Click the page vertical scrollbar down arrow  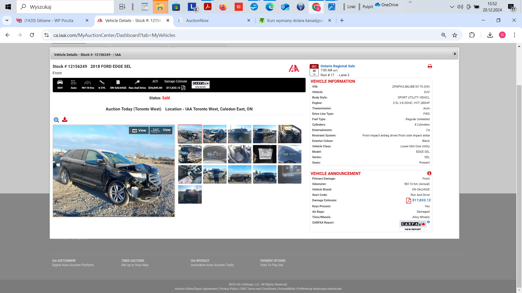(x=519, y=290)
